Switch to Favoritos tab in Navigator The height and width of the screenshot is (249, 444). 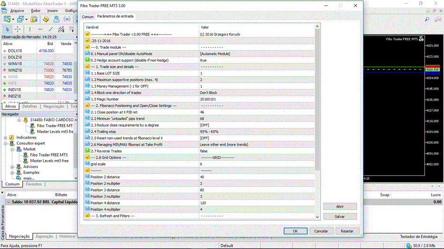[34, 184]
